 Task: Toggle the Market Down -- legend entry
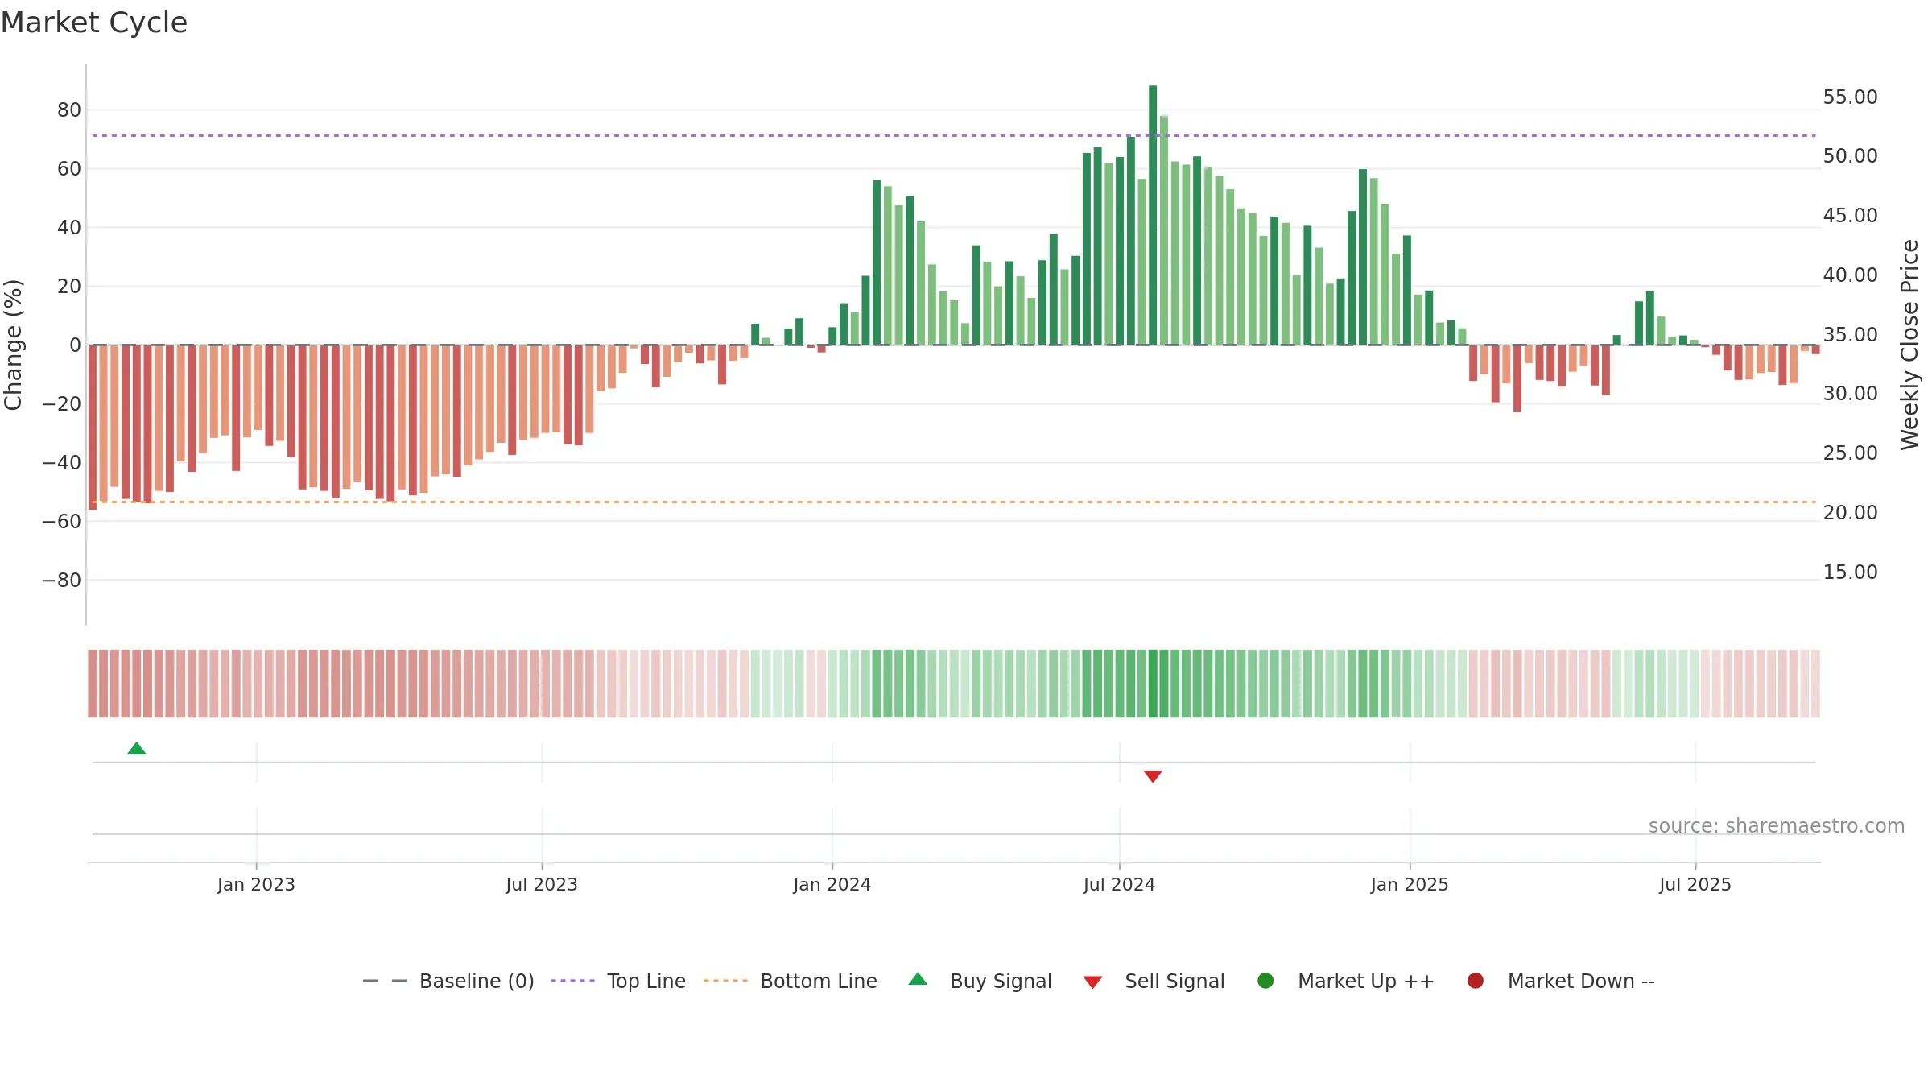tap(1561, 981)
